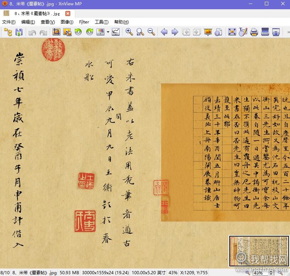Open the add text annotation icon
The height and width of the screenshot is (276, 290).
(x=243, y=32)
